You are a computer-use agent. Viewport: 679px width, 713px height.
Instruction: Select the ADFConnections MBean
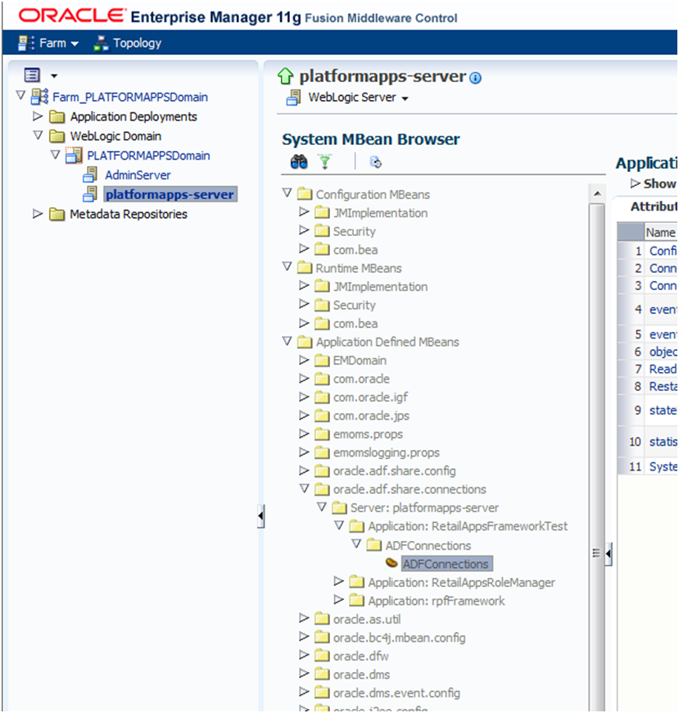446,564
